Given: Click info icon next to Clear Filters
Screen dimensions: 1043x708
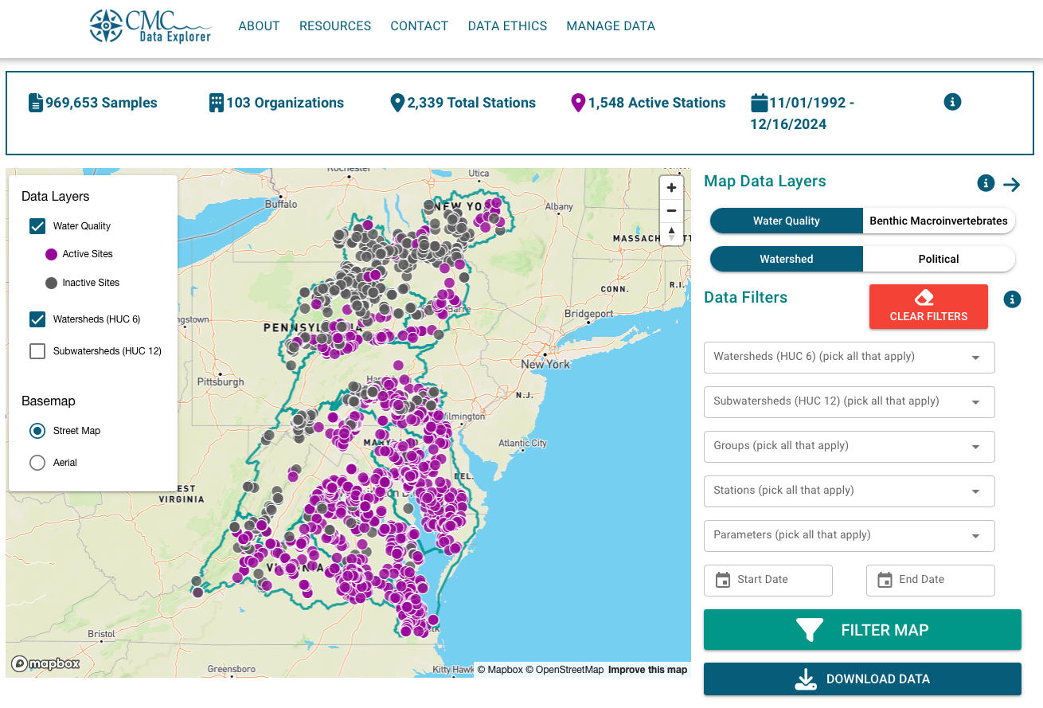Looking at the screenshot, I should tap(1012, 299).
